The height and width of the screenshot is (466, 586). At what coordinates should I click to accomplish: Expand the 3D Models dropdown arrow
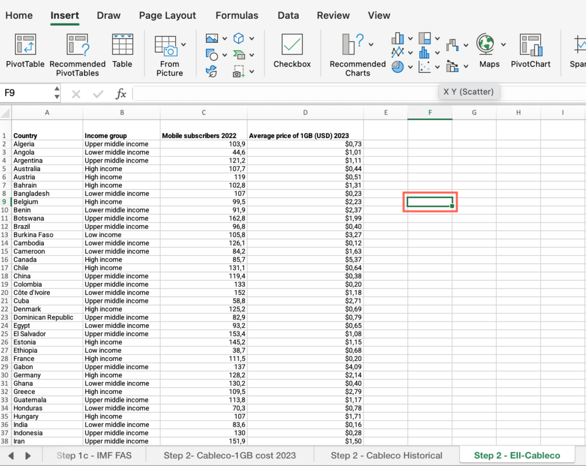click(252, 38)
